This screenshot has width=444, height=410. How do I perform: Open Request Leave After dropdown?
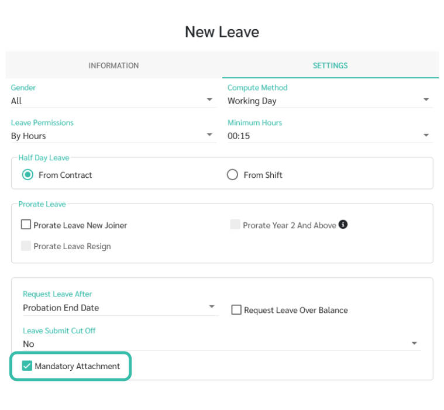(x=119, y=308)
